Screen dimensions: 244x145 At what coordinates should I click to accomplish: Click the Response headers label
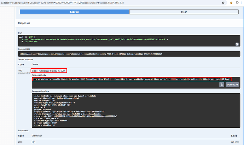click(40, 91)
